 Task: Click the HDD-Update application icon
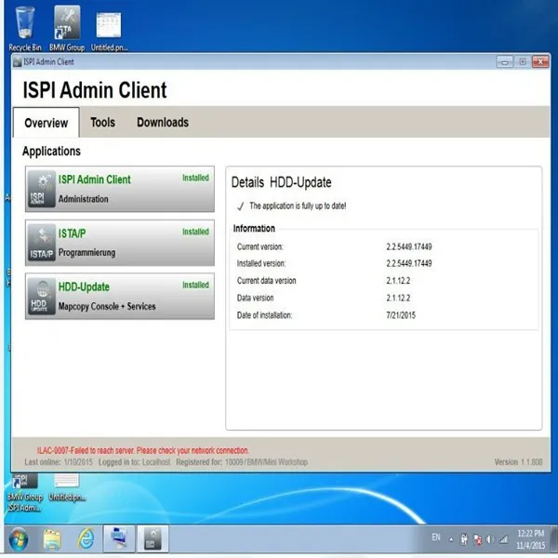pos(42,296)
